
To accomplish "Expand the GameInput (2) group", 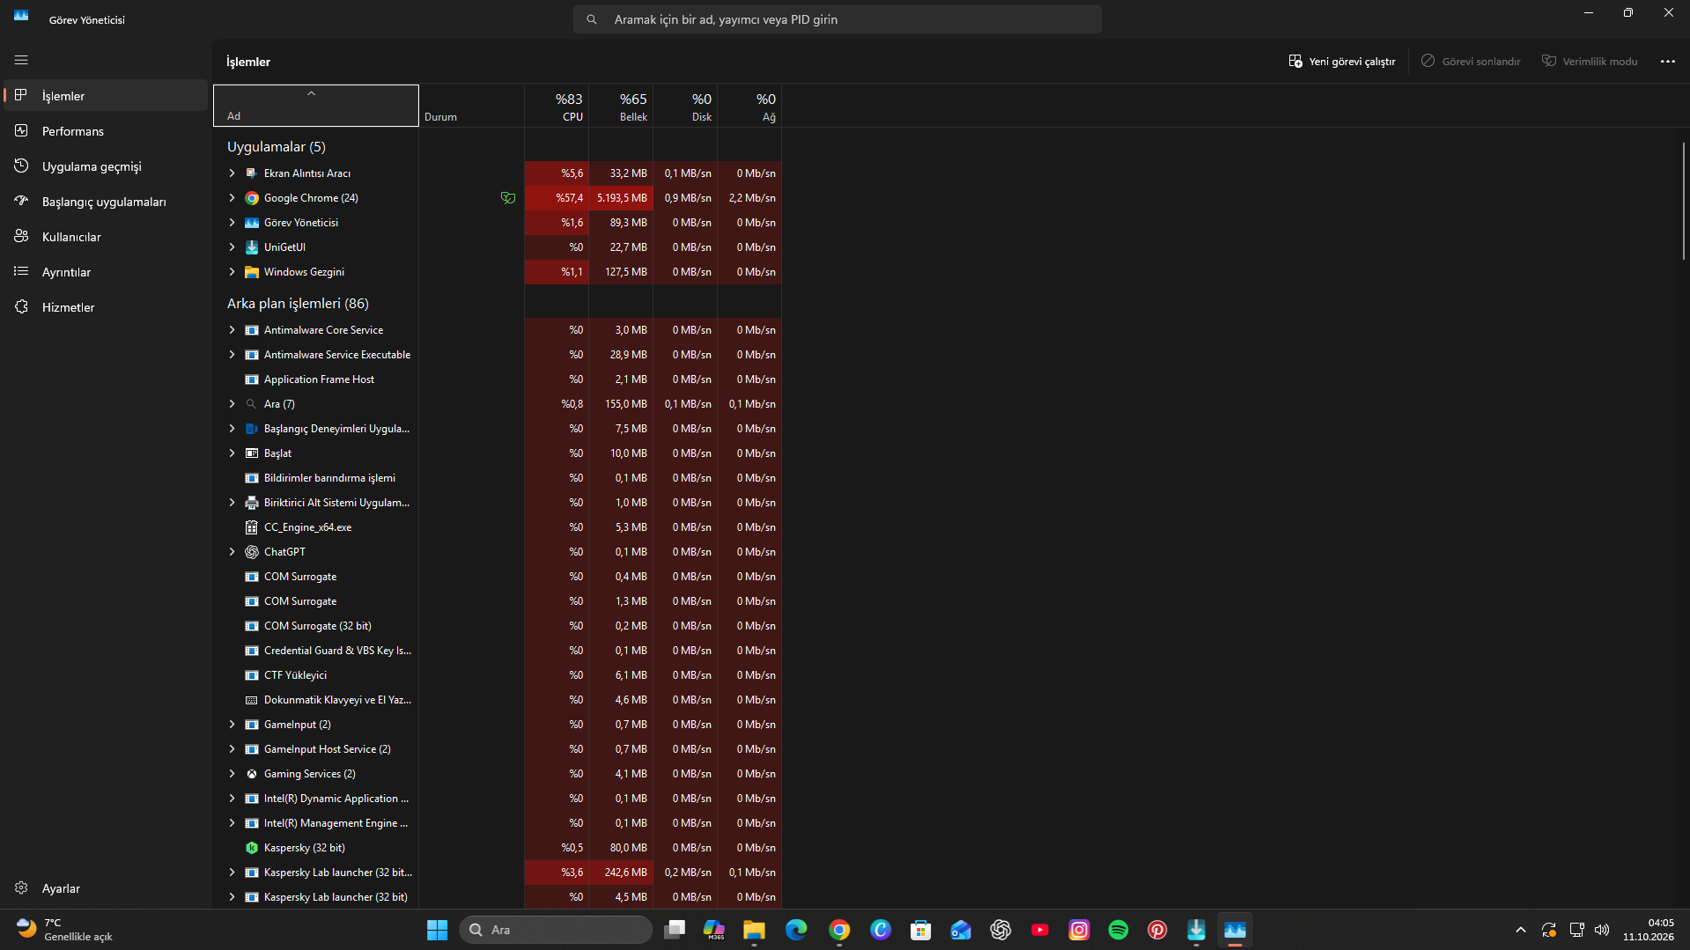I will pyautogui.click(x=232, y=725).
